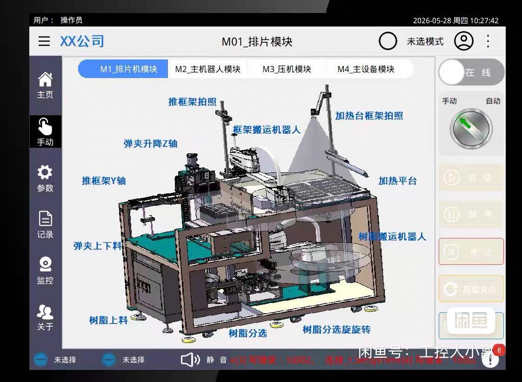Click the XX公司 company logo text
522x382 pixels.
click(82, 41)
